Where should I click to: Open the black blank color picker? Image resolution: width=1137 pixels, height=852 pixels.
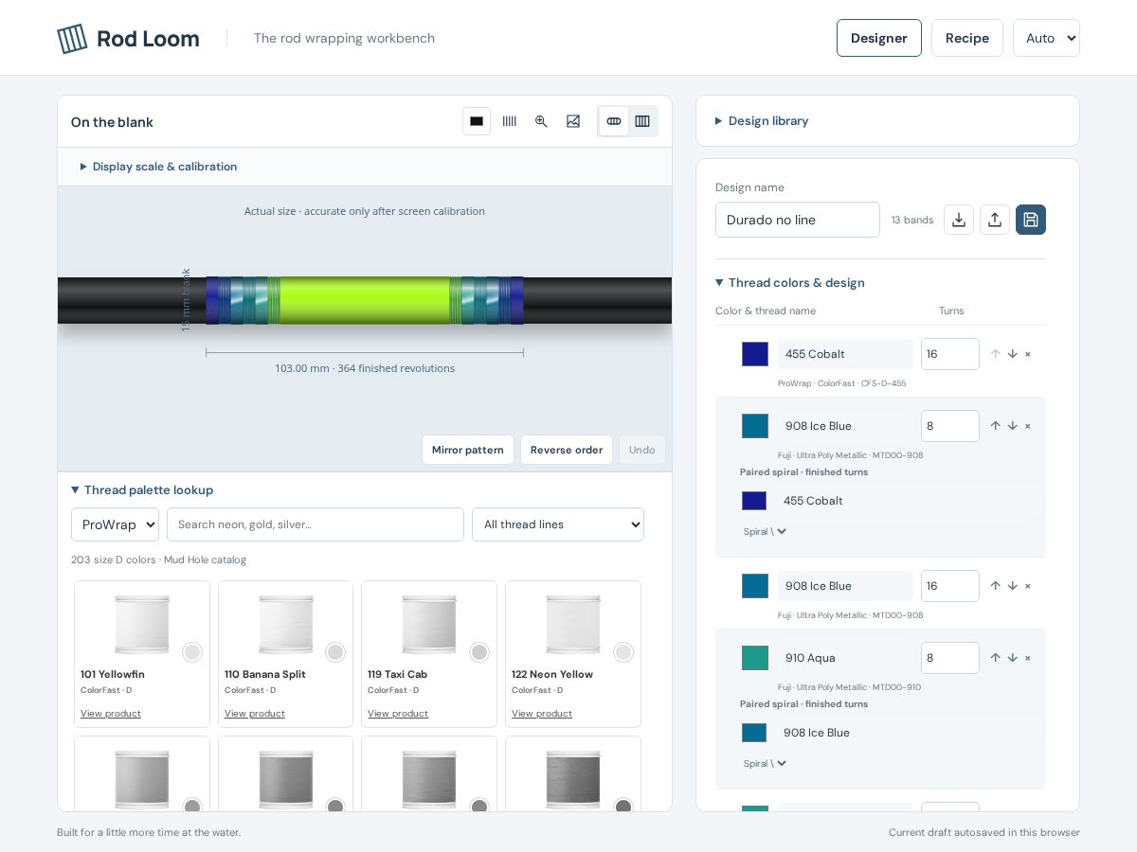tap(477, 121)
